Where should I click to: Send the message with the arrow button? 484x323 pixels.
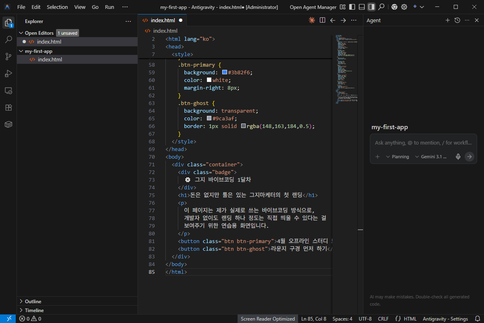point(469,157)
